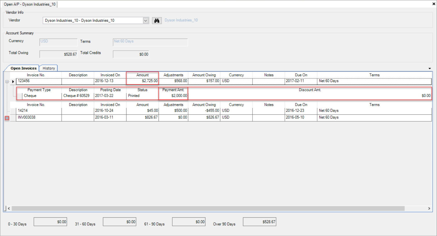Click the horizontal scrollbar right arrow
This screenshot has width=437, height=236.
(429, 208)
